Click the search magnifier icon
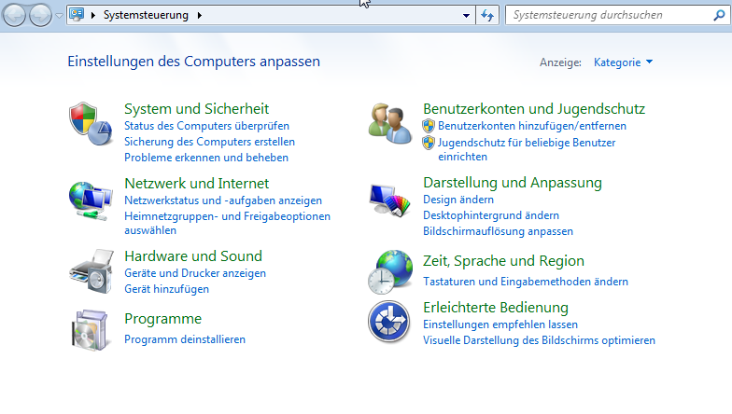Screen dimensions: 732x414 click(x=719, y=15)
